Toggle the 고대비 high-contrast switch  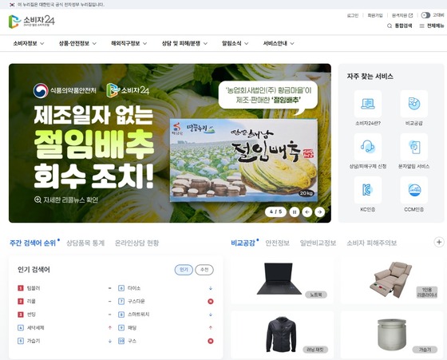[x=425, y=15]
